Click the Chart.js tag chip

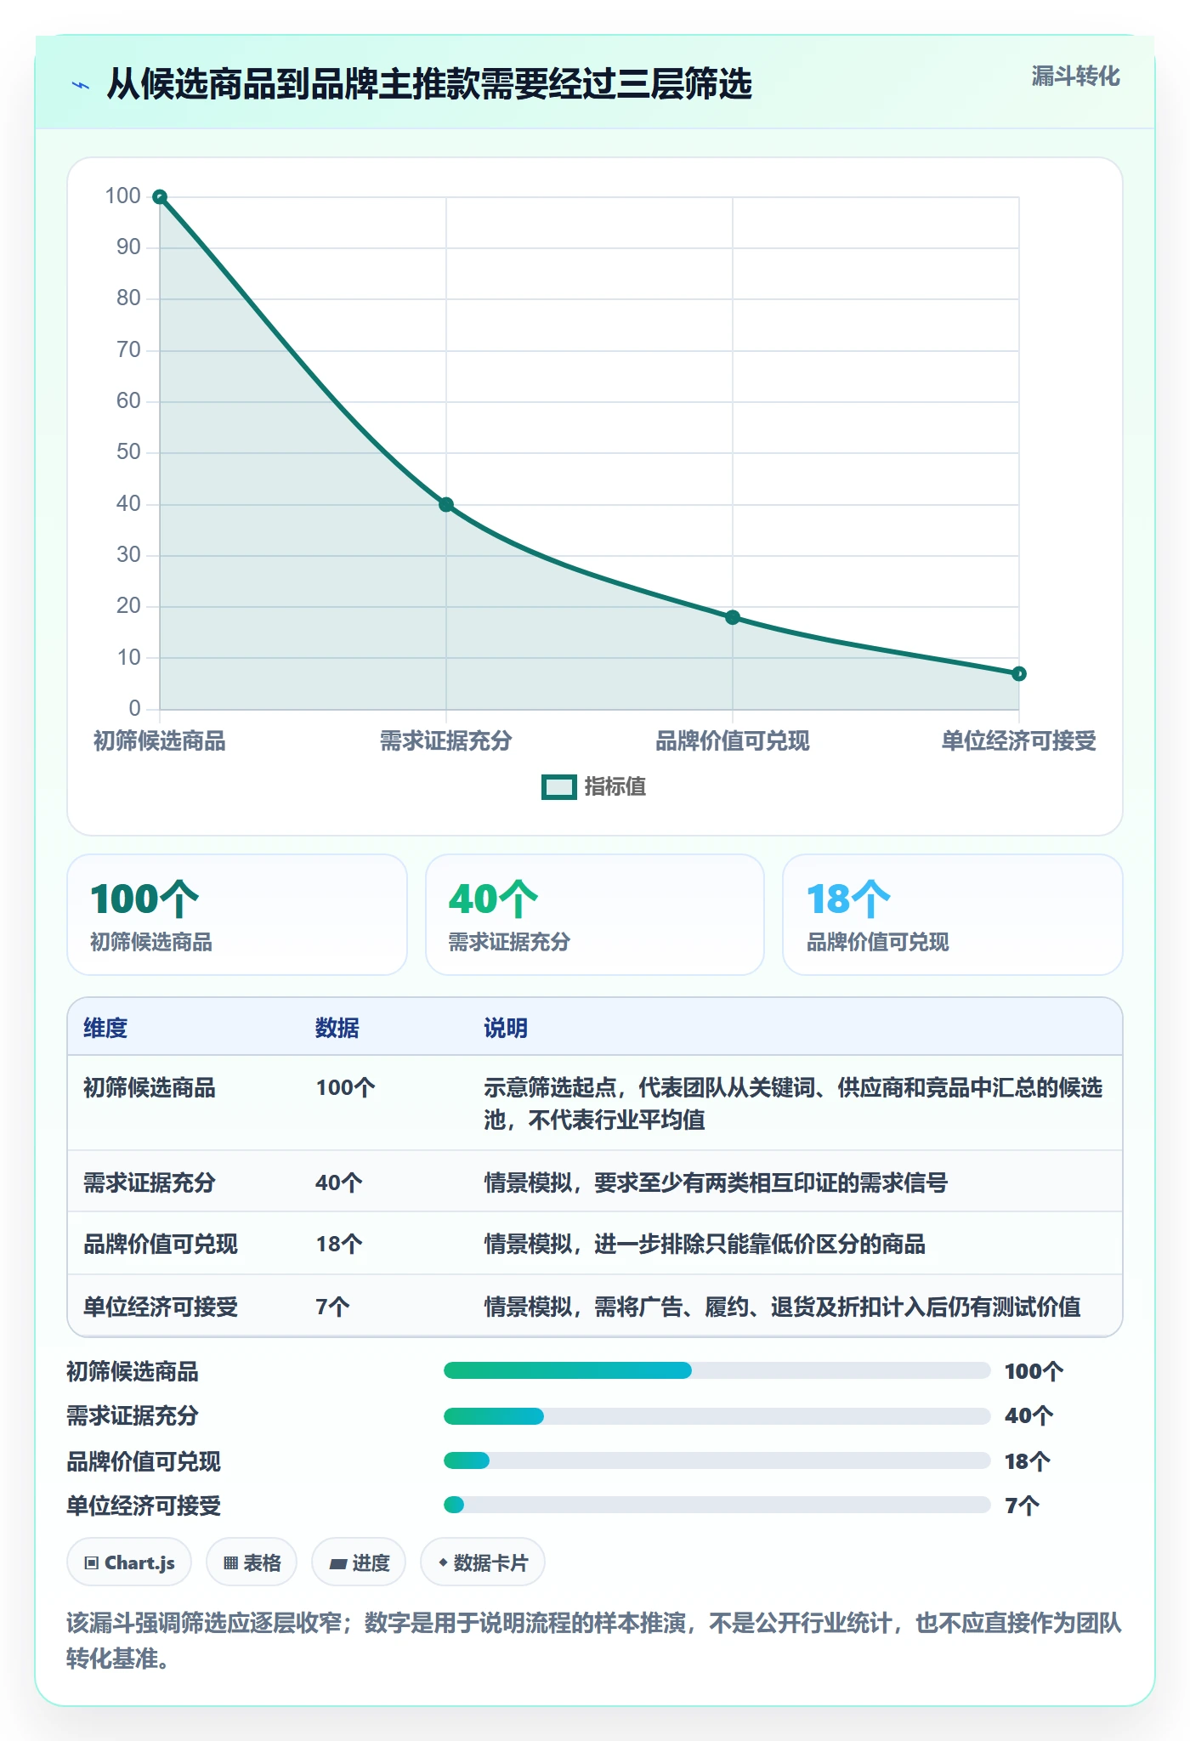(x=129, y=1562)
